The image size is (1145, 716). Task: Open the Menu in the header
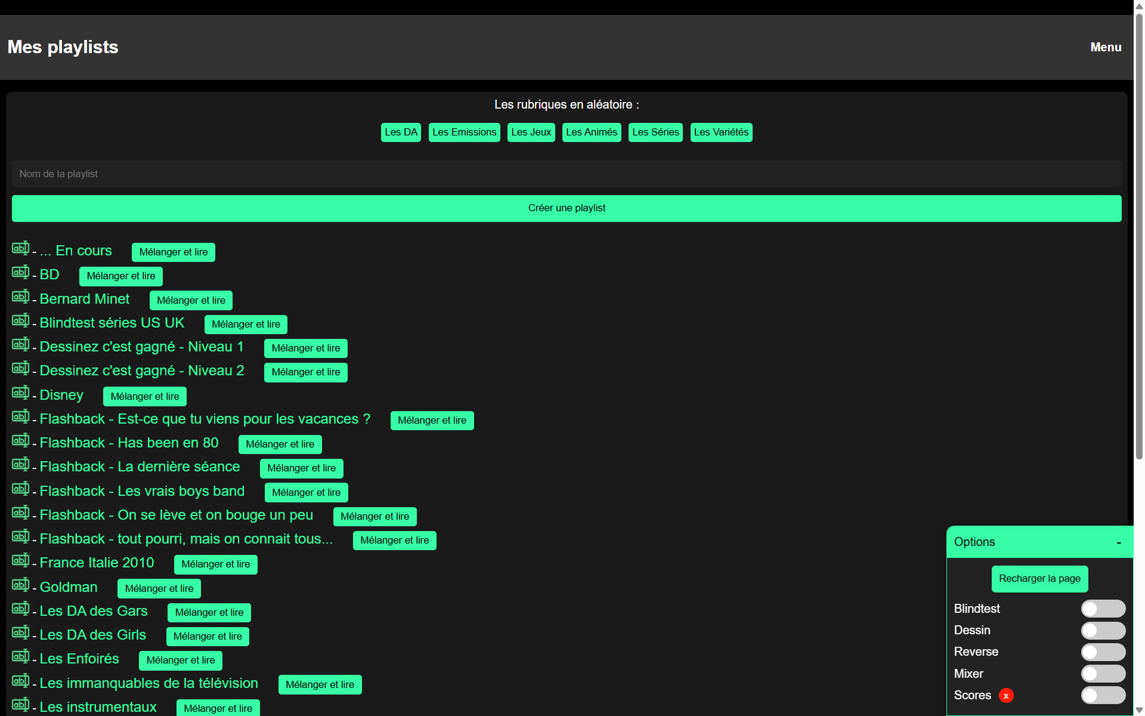pos(1106,47)
